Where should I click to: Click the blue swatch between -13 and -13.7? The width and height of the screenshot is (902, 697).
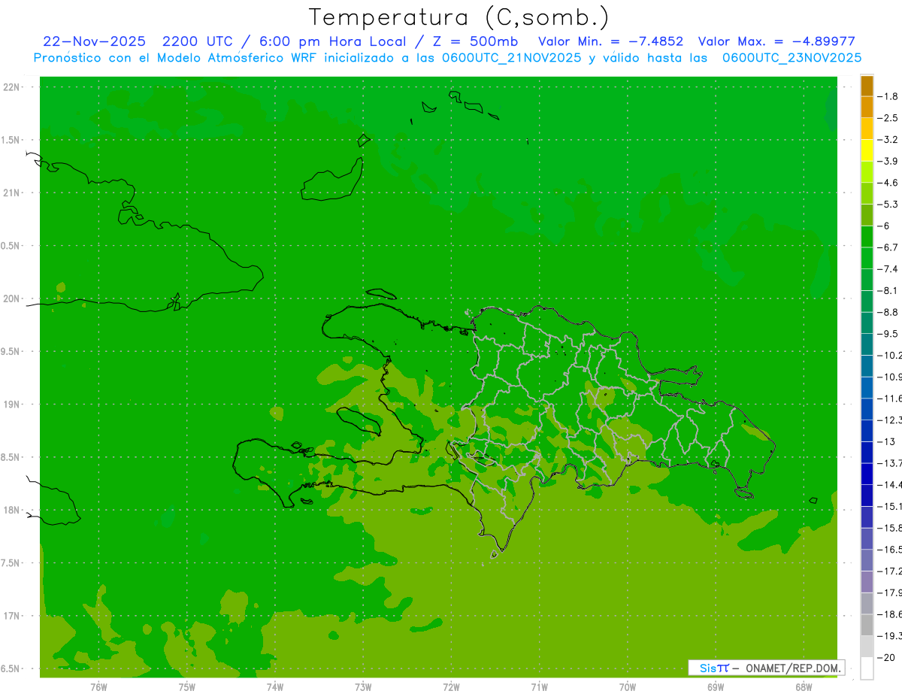click(867, 453)
